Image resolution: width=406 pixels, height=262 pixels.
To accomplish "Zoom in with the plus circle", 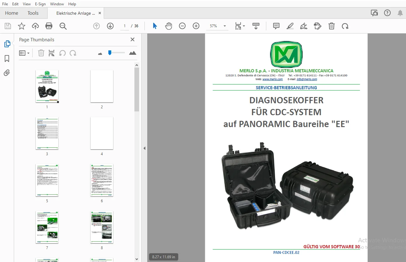I will (196, 26).
